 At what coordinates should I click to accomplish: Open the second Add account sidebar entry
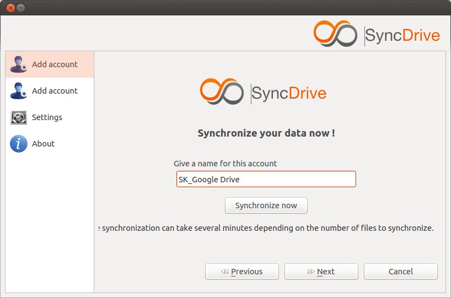pyautogui.click(x=50, y=91)
